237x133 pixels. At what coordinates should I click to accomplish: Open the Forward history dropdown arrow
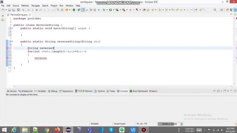point(191,10)
